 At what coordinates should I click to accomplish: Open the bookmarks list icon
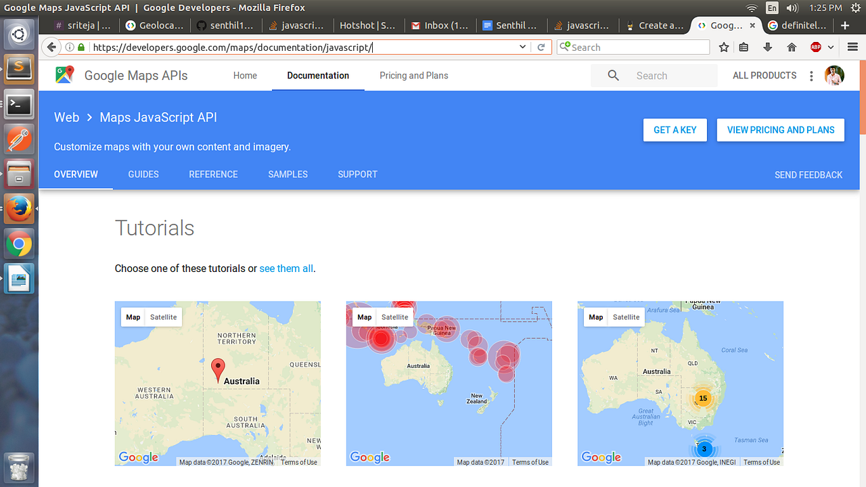(x=744, y=47)
